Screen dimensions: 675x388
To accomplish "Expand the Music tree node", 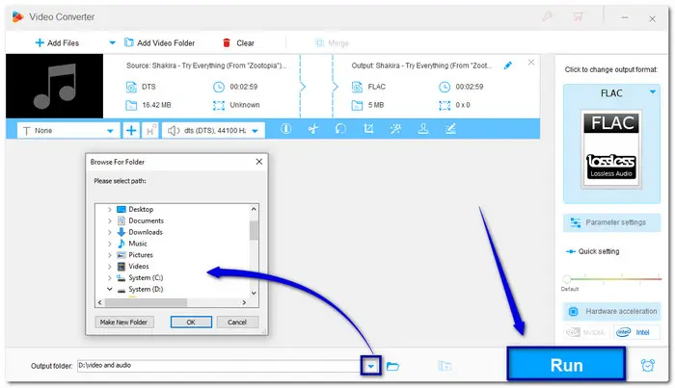I will click(109, 244).
